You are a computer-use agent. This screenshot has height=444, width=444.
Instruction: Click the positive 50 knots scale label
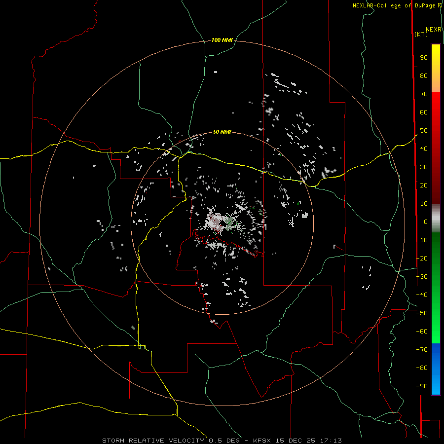[x=424, y=131]
